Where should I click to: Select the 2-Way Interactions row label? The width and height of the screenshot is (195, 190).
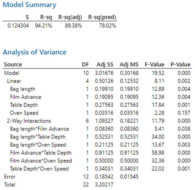click(x=29, y=121)
